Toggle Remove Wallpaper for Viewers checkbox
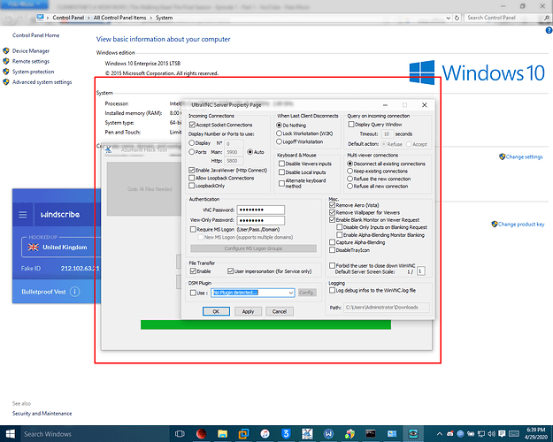 point(332,212)
